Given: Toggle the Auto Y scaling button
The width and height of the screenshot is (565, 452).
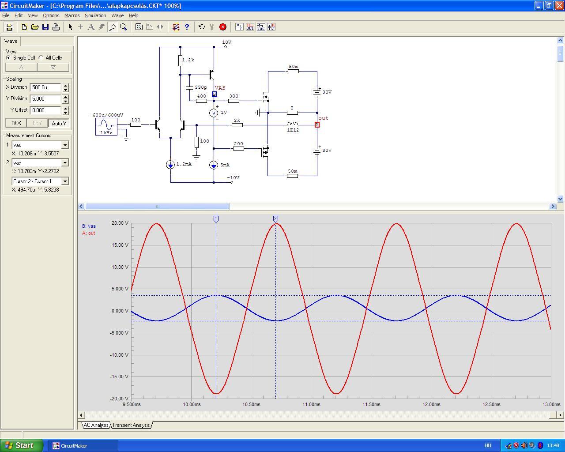Looking at the screenshot, I should [59, 123].
